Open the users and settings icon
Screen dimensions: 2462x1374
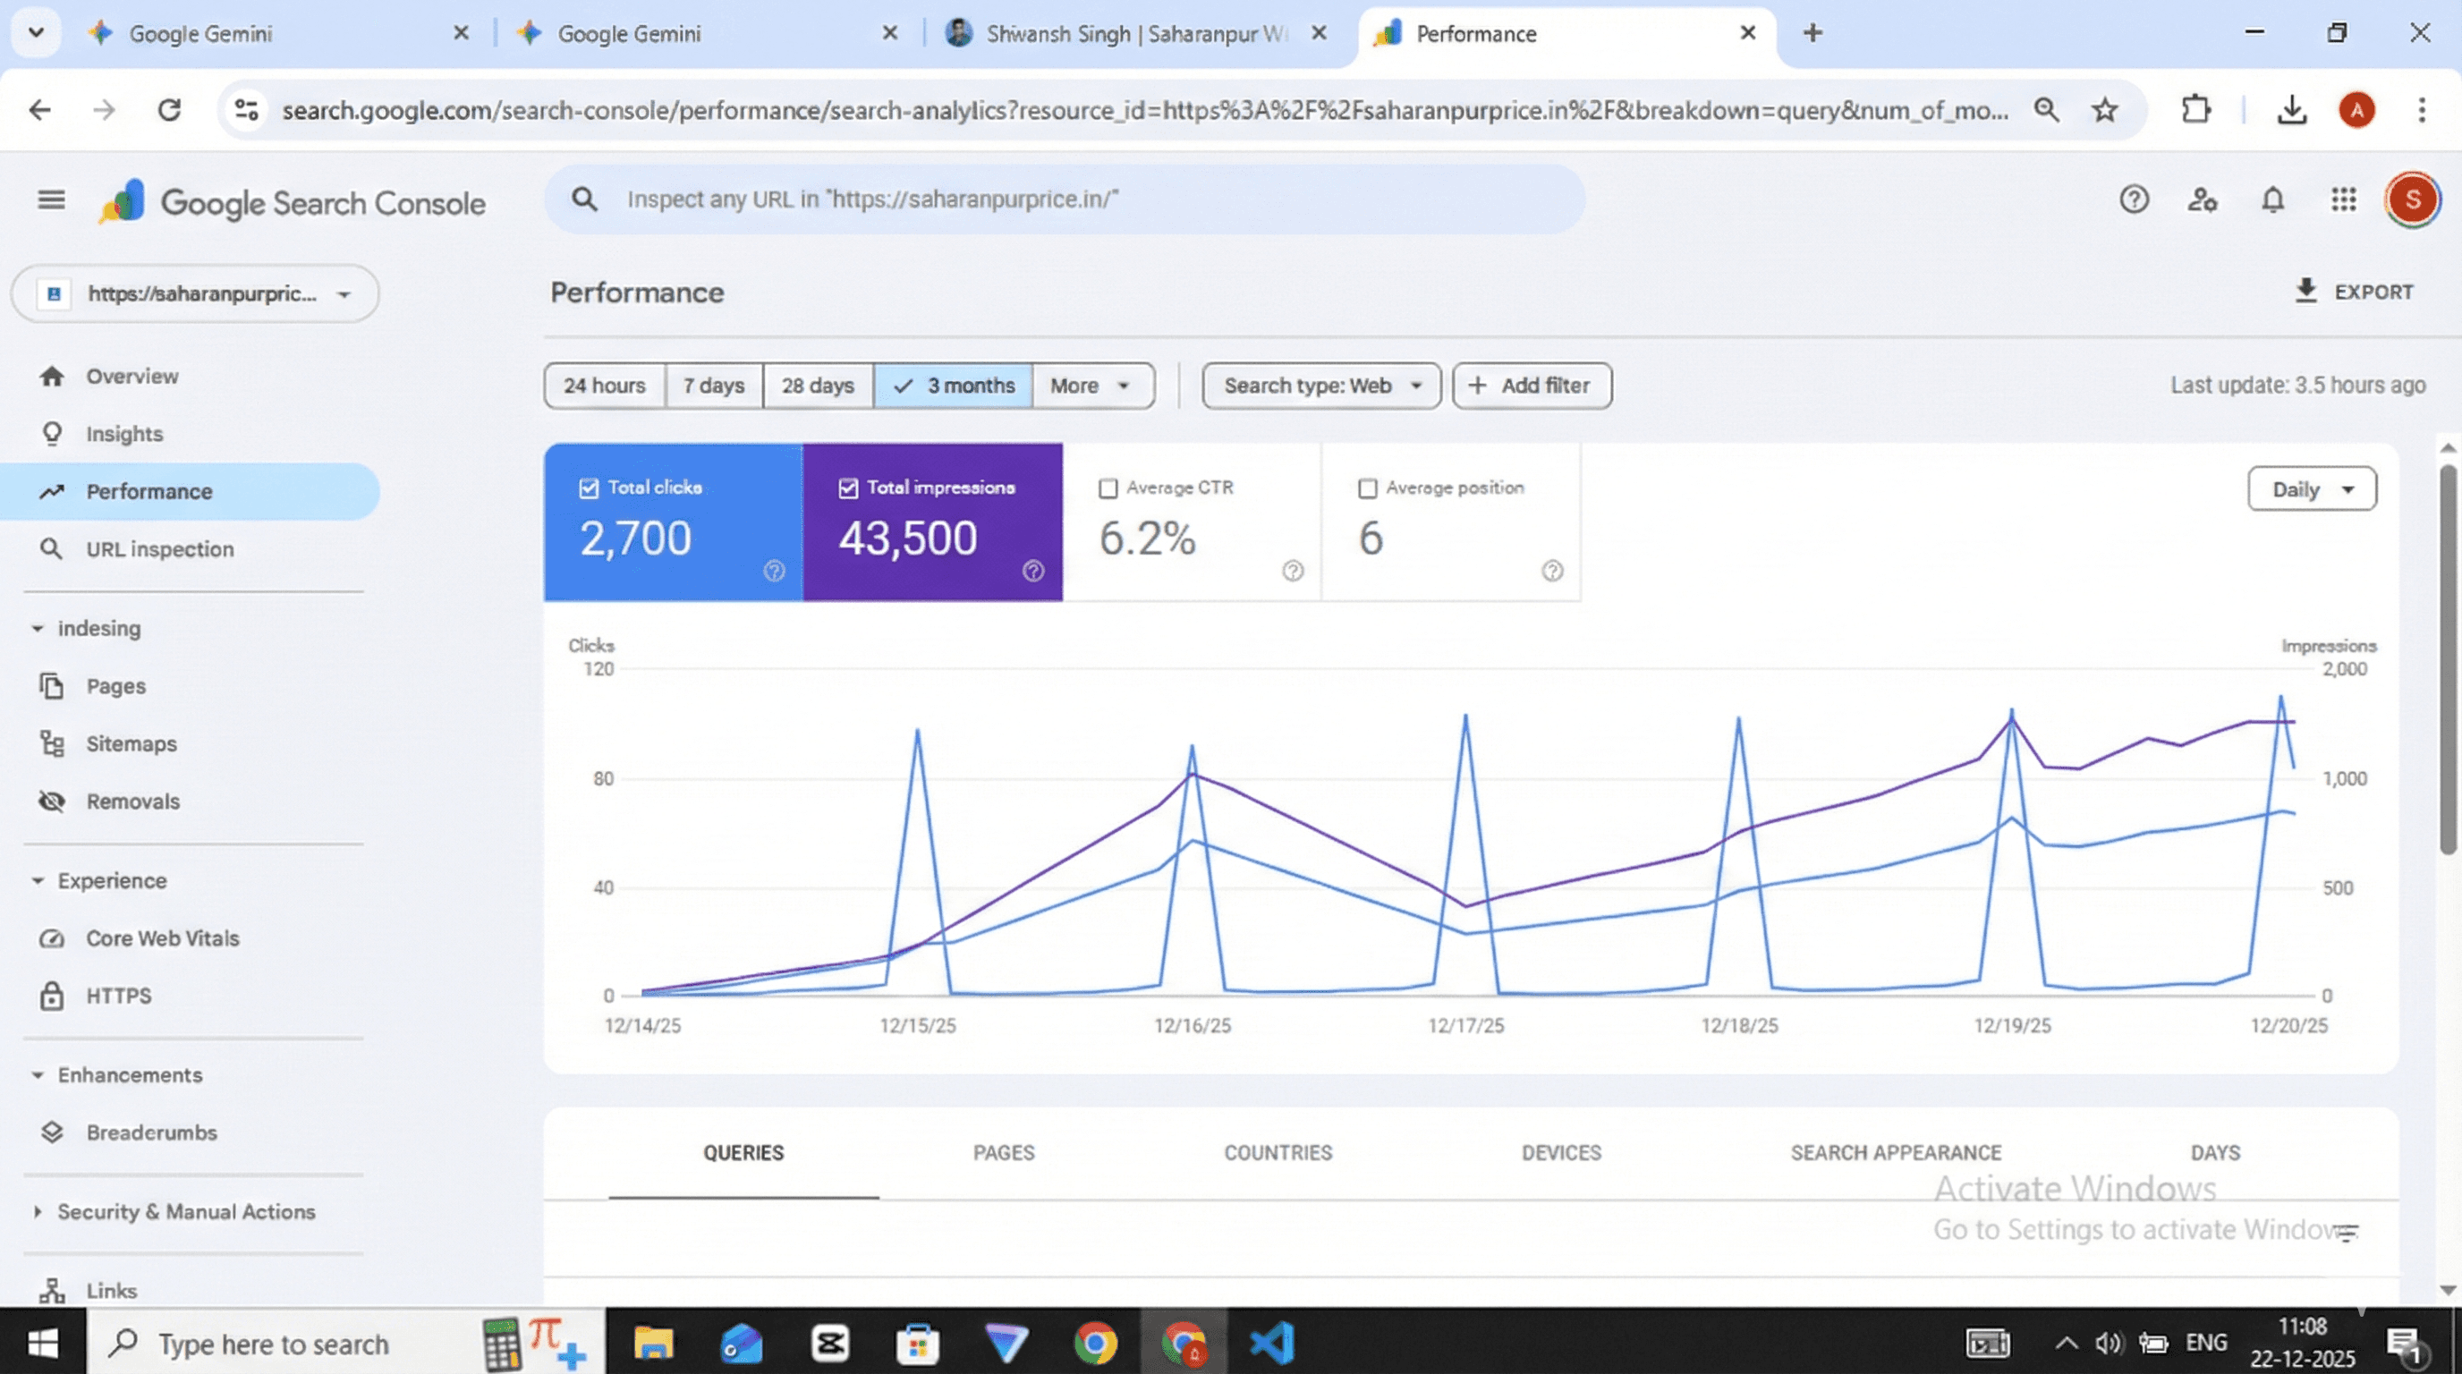tap(2202, 199)
